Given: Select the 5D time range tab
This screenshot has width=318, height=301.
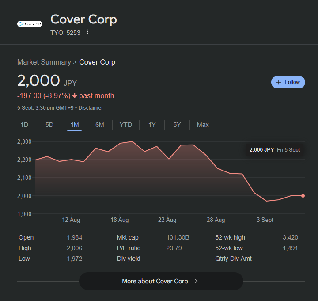Looking at the screenshot, I should pos(49,125).
